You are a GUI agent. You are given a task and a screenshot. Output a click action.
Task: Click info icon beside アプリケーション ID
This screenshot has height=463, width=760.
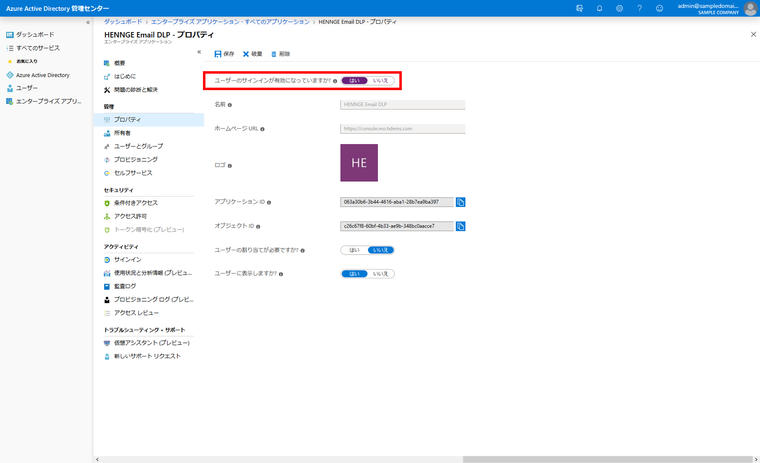(x=269, y=202)
